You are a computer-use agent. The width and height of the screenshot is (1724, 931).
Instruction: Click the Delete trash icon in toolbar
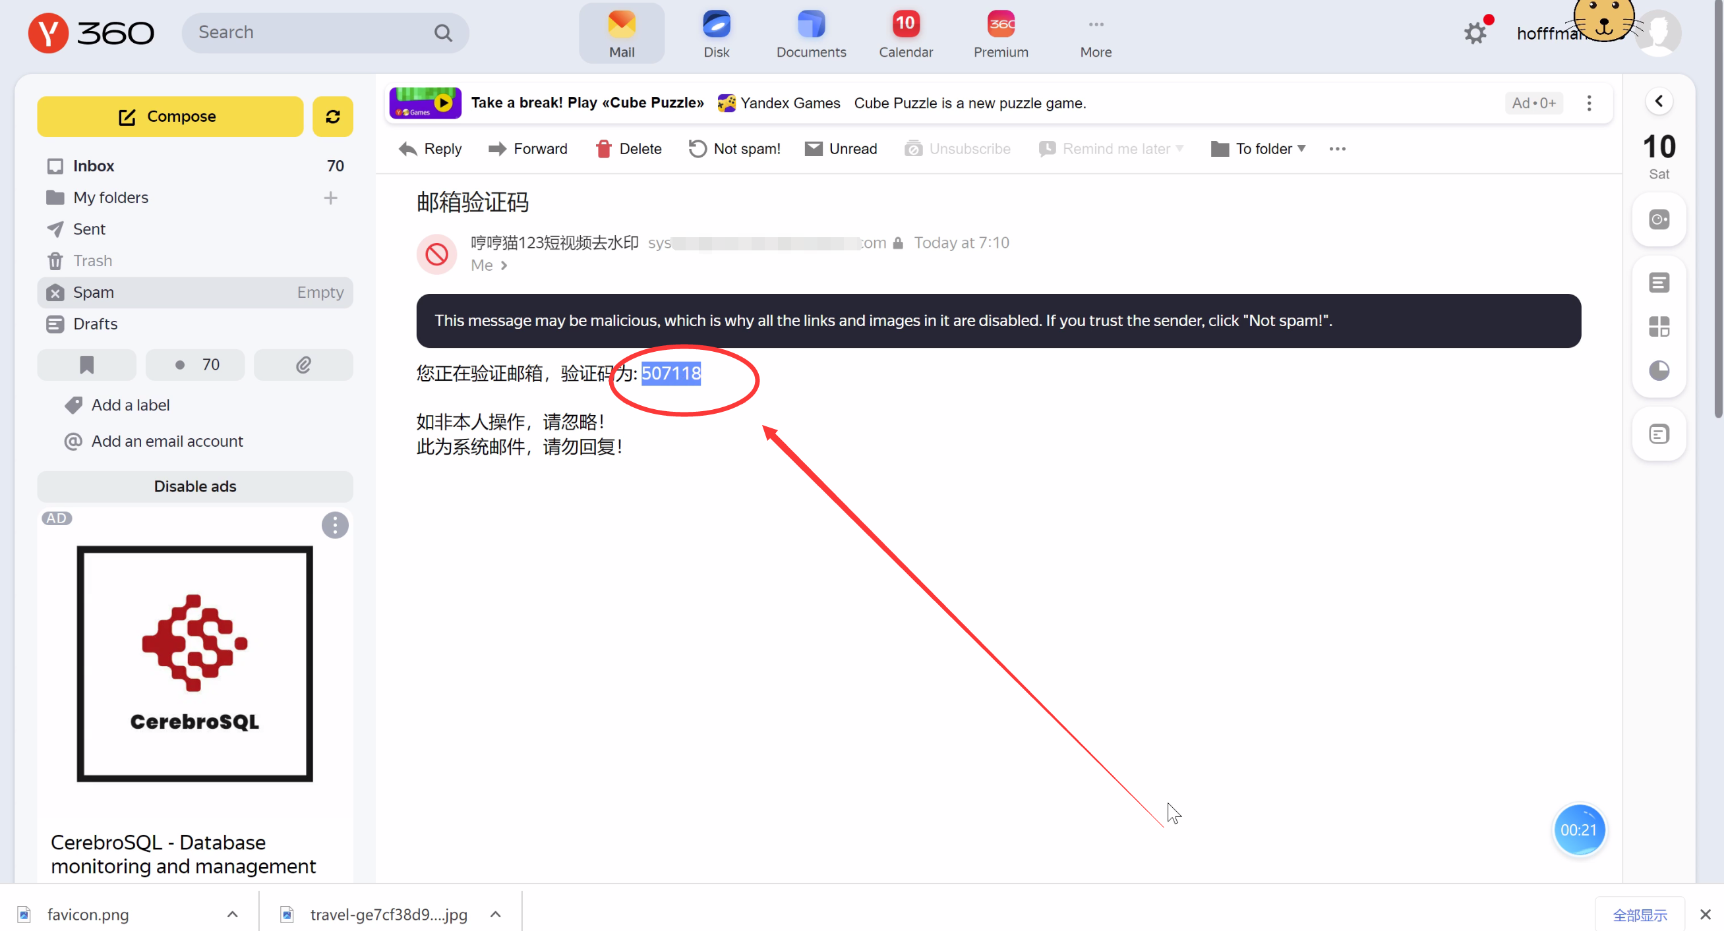click(x=604, y=148)
